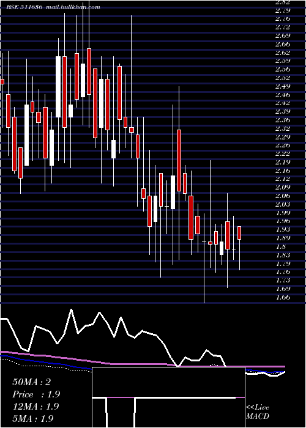
Task: Click the 2.36 price axis label
Action: (283, 120)
